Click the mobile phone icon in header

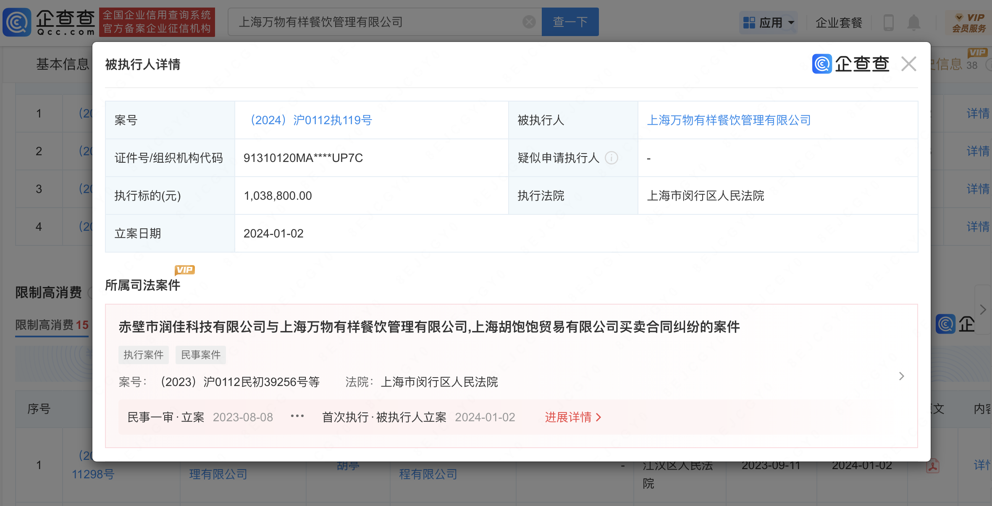pos(888,23)
